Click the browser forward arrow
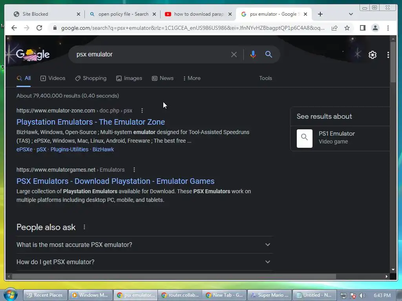Screen dimensions: 402x301 pos(26,28)
